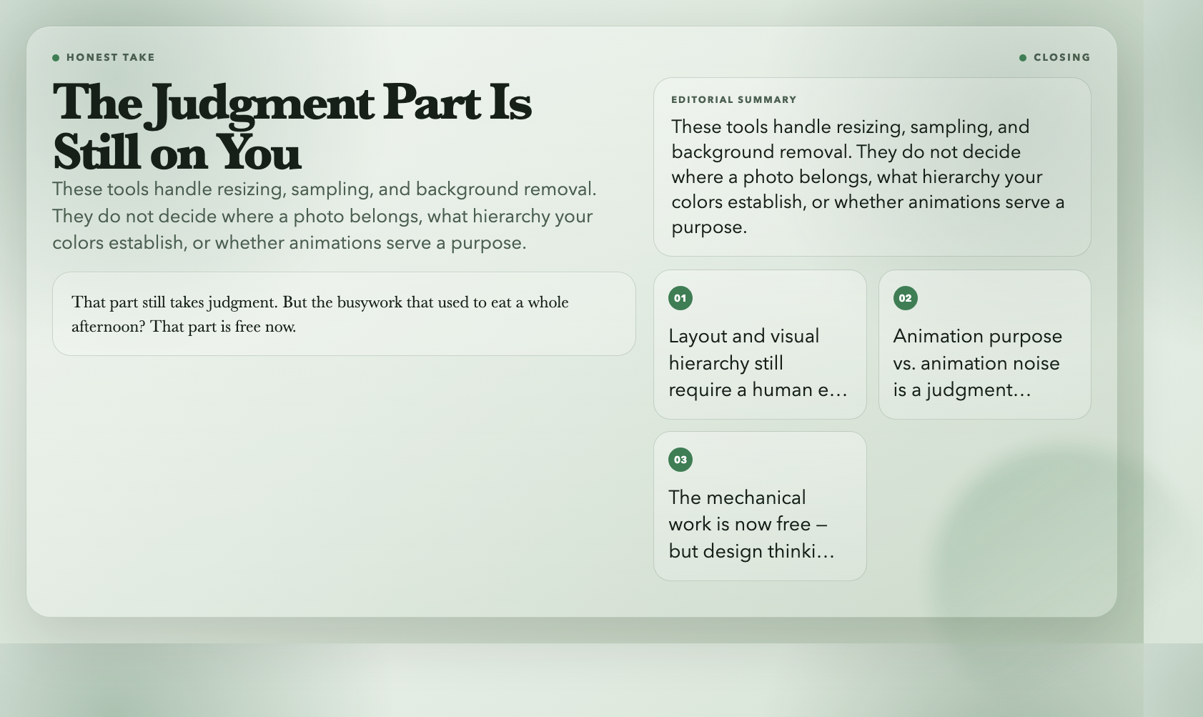Click the paragraph inside the Editorial Summary card

coord(868,177)
